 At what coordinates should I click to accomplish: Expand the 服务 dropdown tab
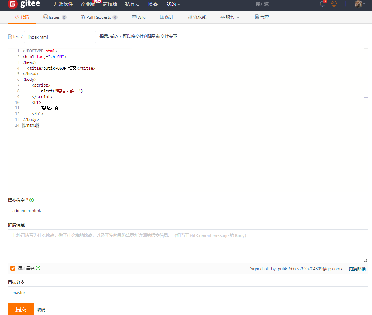tap(230, 17)
